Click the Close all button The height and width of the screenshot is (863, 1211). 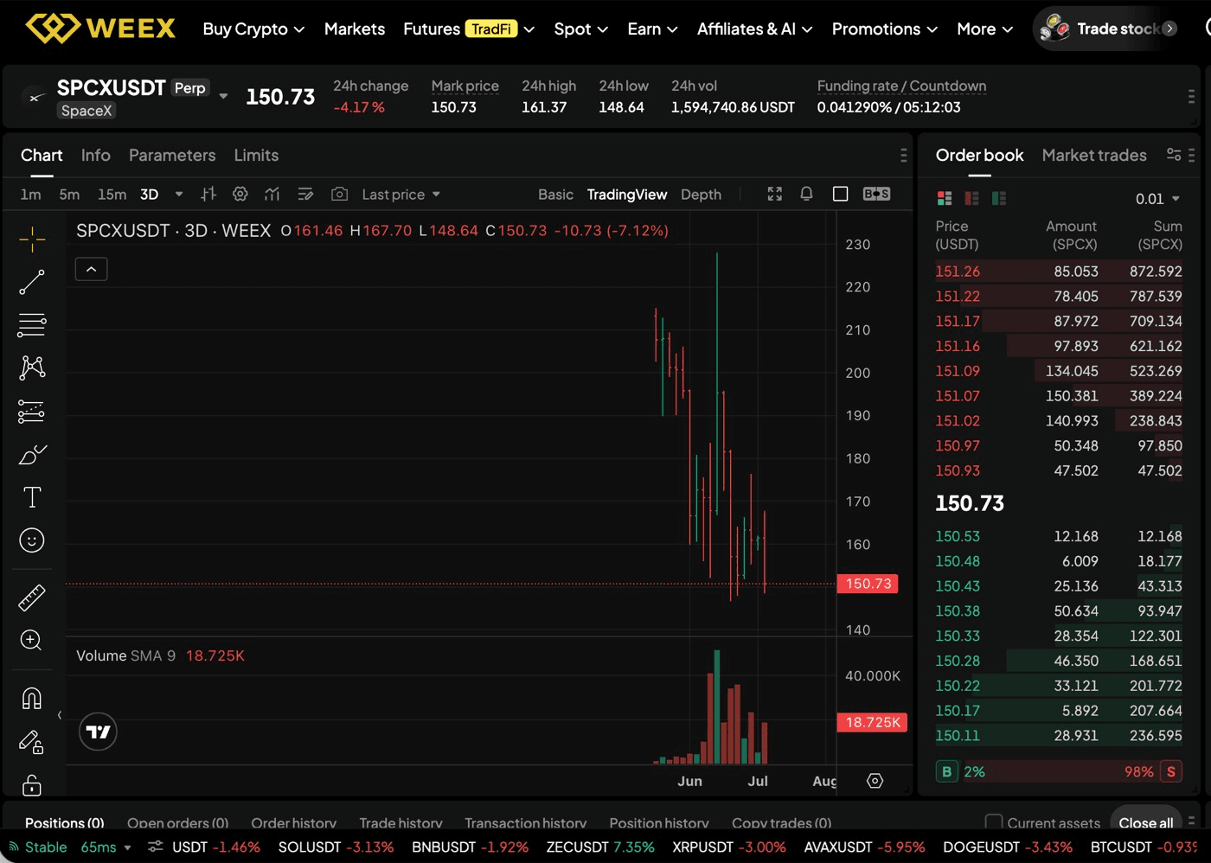point(1146,822)
